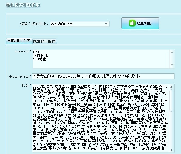The height and width of the screenshot is (154, 181).
Task: Click the description label
Action: [x=20, y=76]
